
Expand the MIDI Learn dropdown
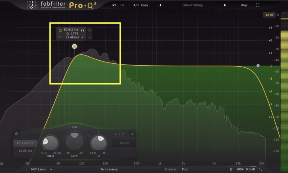51,169
